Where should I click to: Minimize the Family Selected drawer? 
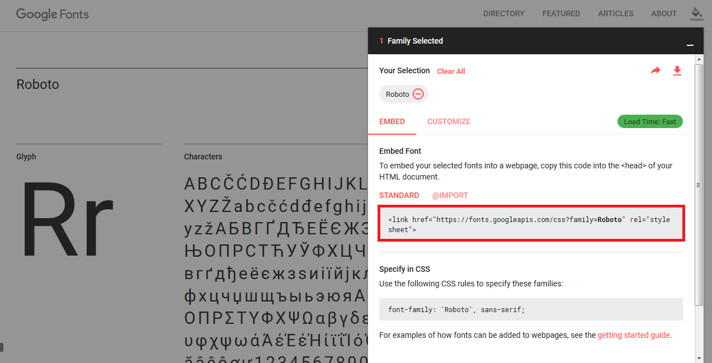pyautogui.click(x=690, y=45)
